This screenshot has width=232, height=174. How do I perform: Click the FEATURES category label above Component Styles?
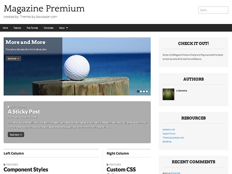(12, 165)
